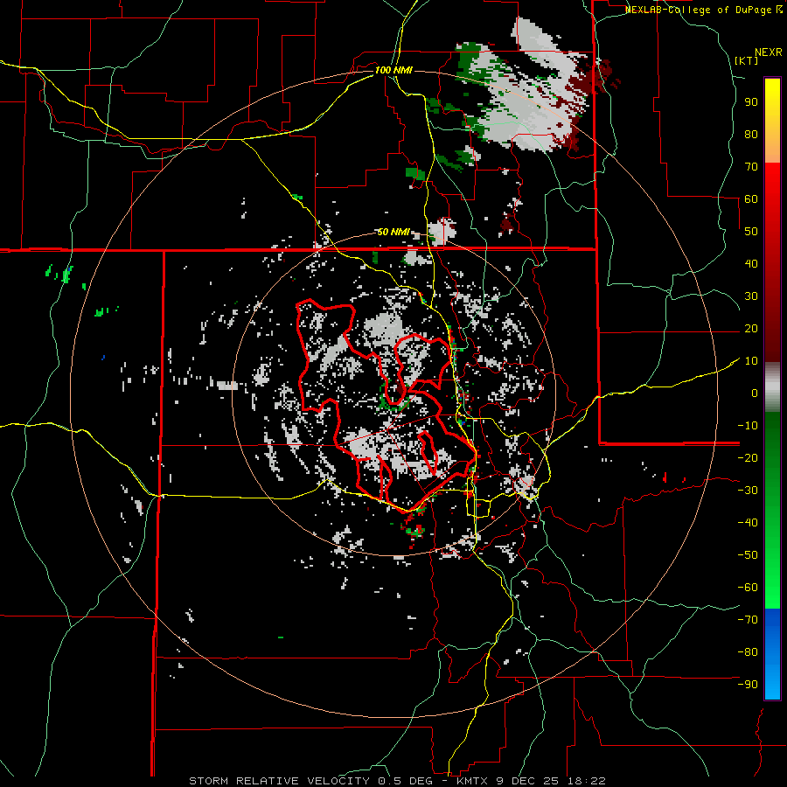Click the -70 value on the velocity scale
The width and height of the screenshot is (787, 787).
coord(748,620)
